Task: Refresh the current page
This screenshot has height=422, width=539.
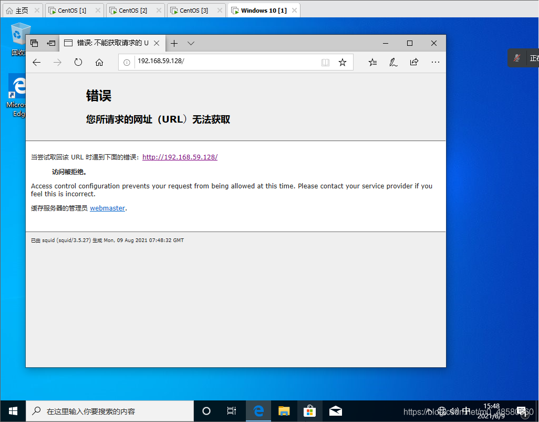Action: [78, 62]
